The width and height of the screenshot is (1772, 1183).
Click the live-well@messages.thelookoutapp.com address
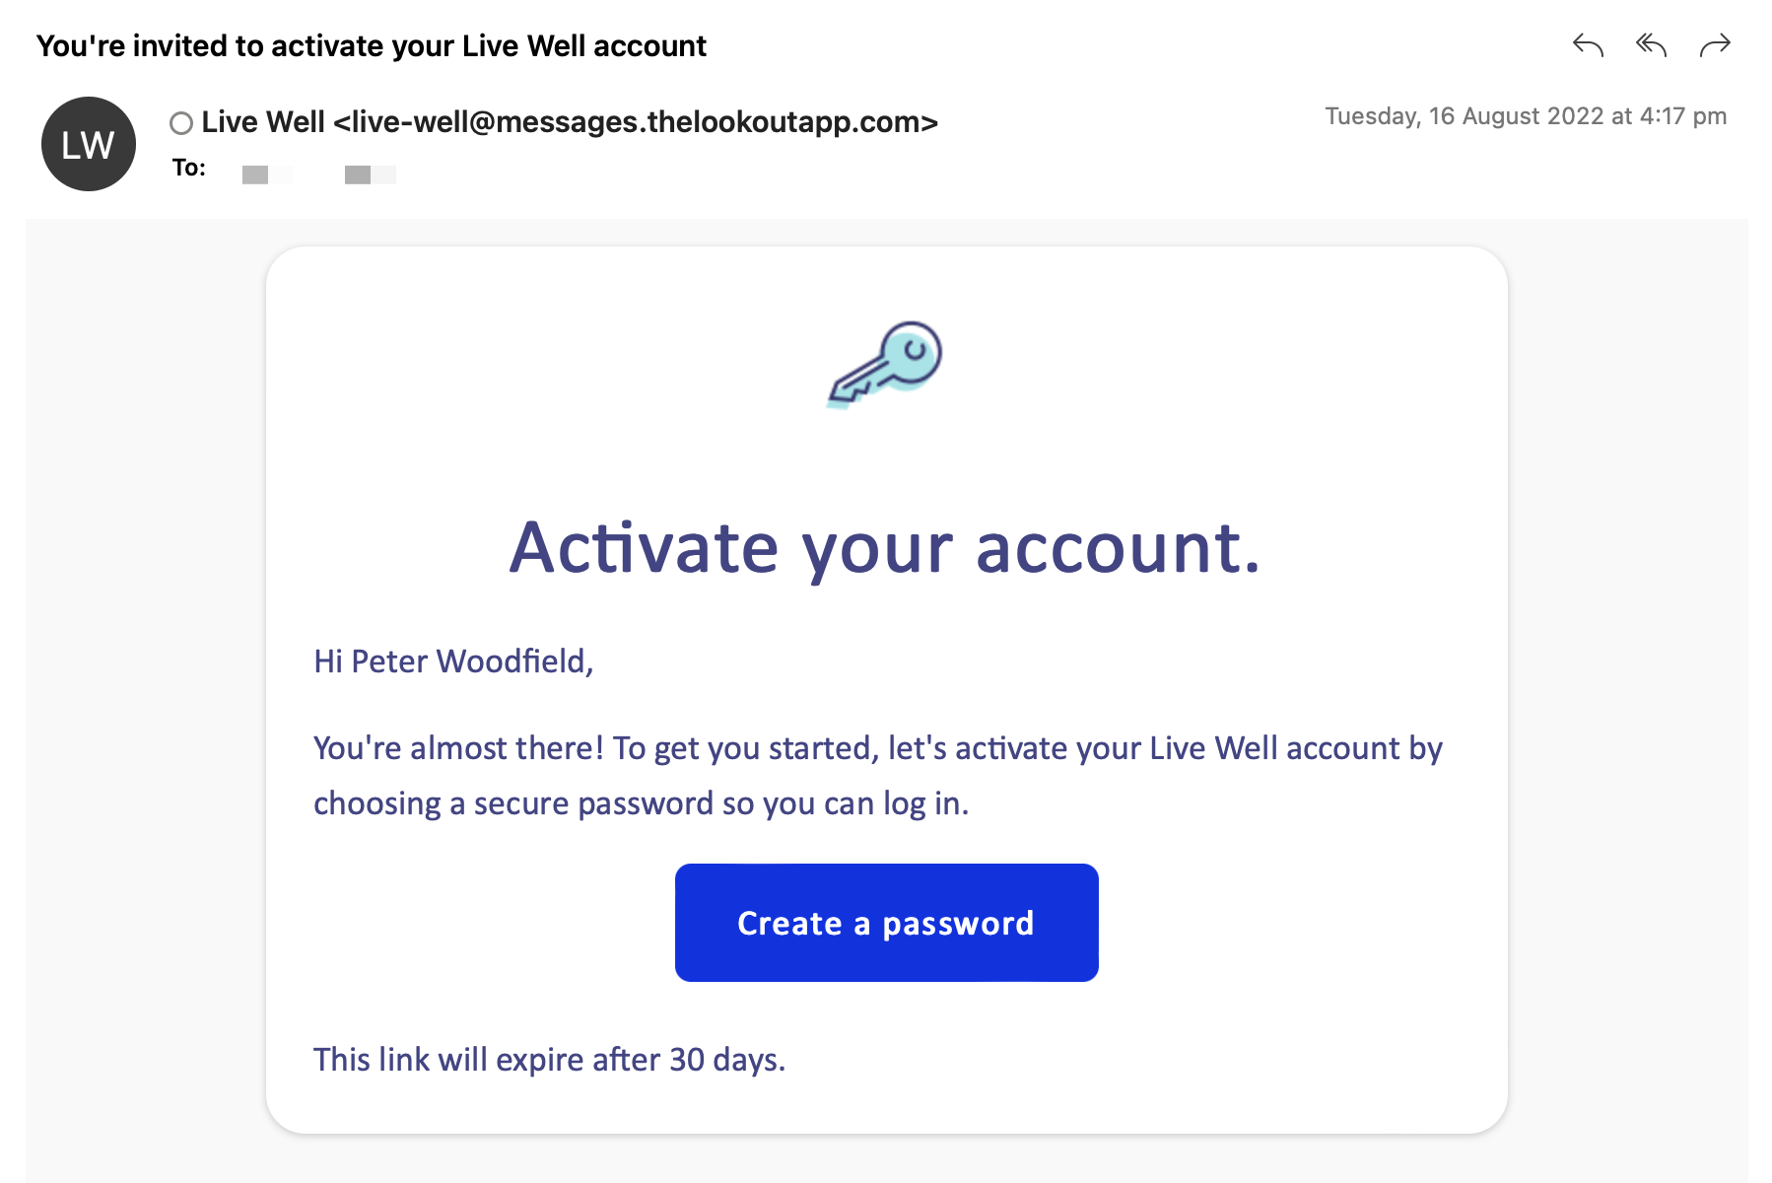(x=636, y=122)
